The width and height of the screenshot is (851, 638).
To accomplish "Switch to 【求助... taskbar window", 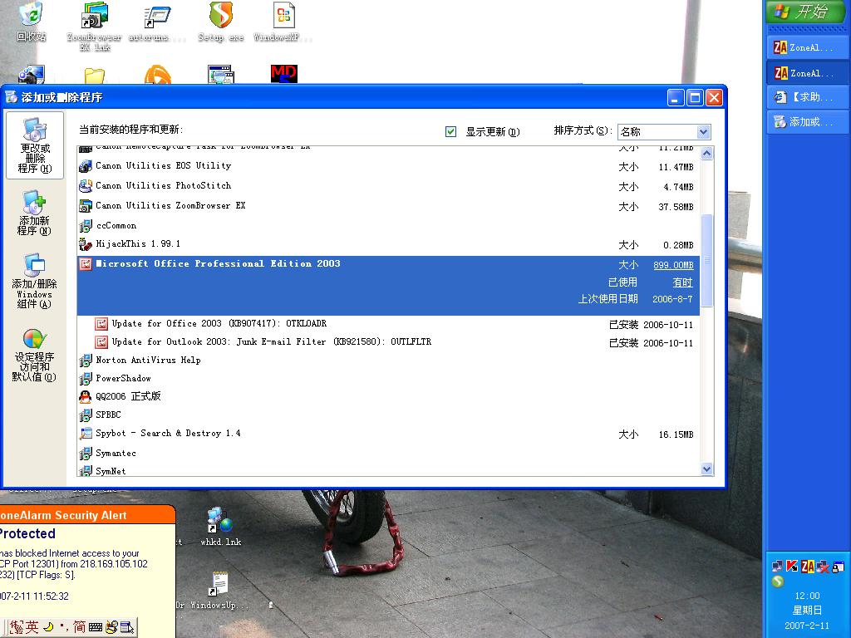I will 807,97.
